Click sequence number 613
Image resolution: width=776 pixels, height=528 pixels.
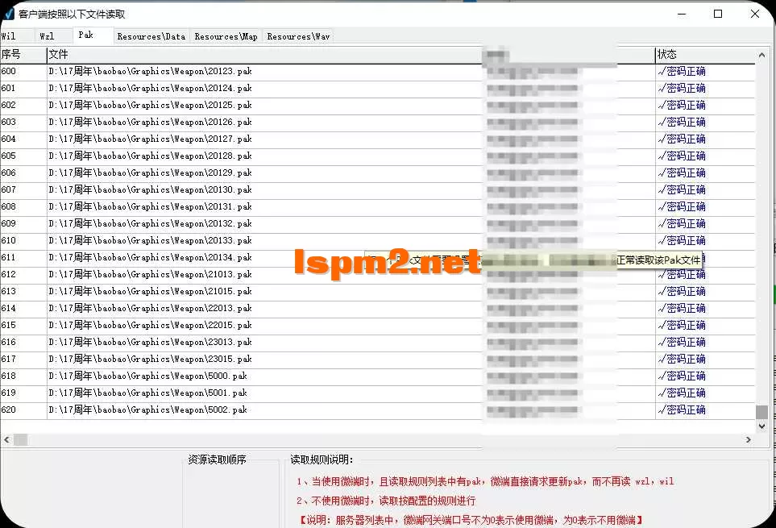coord(8,291)
